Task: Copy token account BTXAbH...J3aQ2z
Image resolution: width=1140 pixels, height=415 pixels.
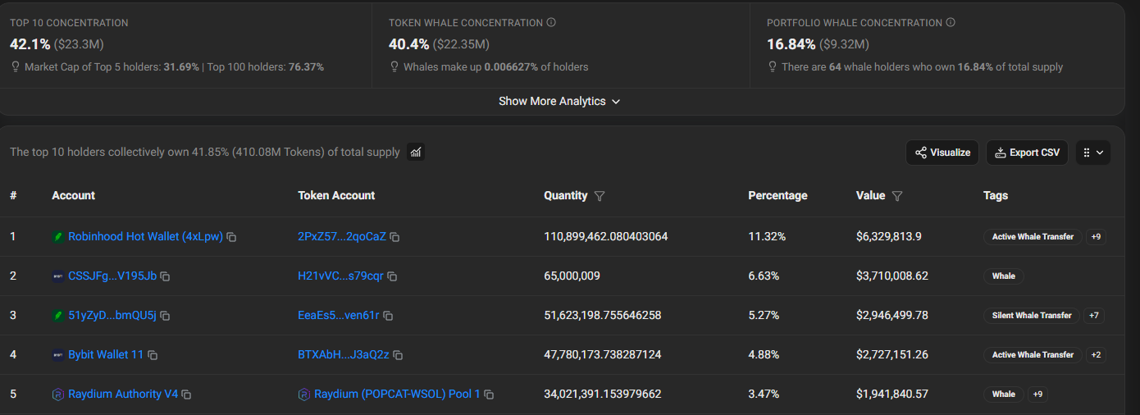Action: click(x=397, y=355)
